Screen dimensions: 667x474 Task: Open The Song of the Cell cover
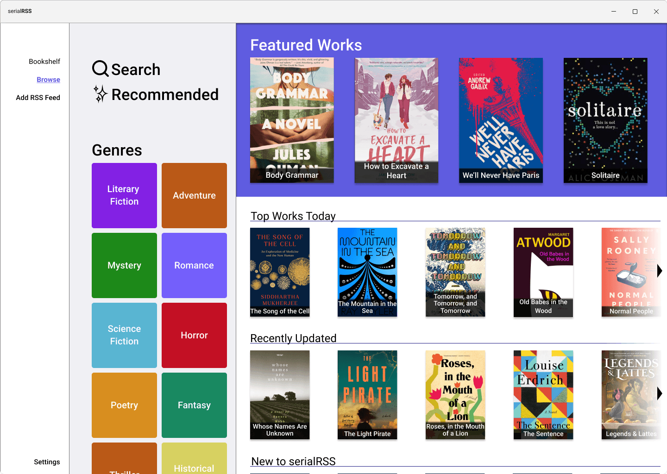pyautogui.click(x=280, y=272)
